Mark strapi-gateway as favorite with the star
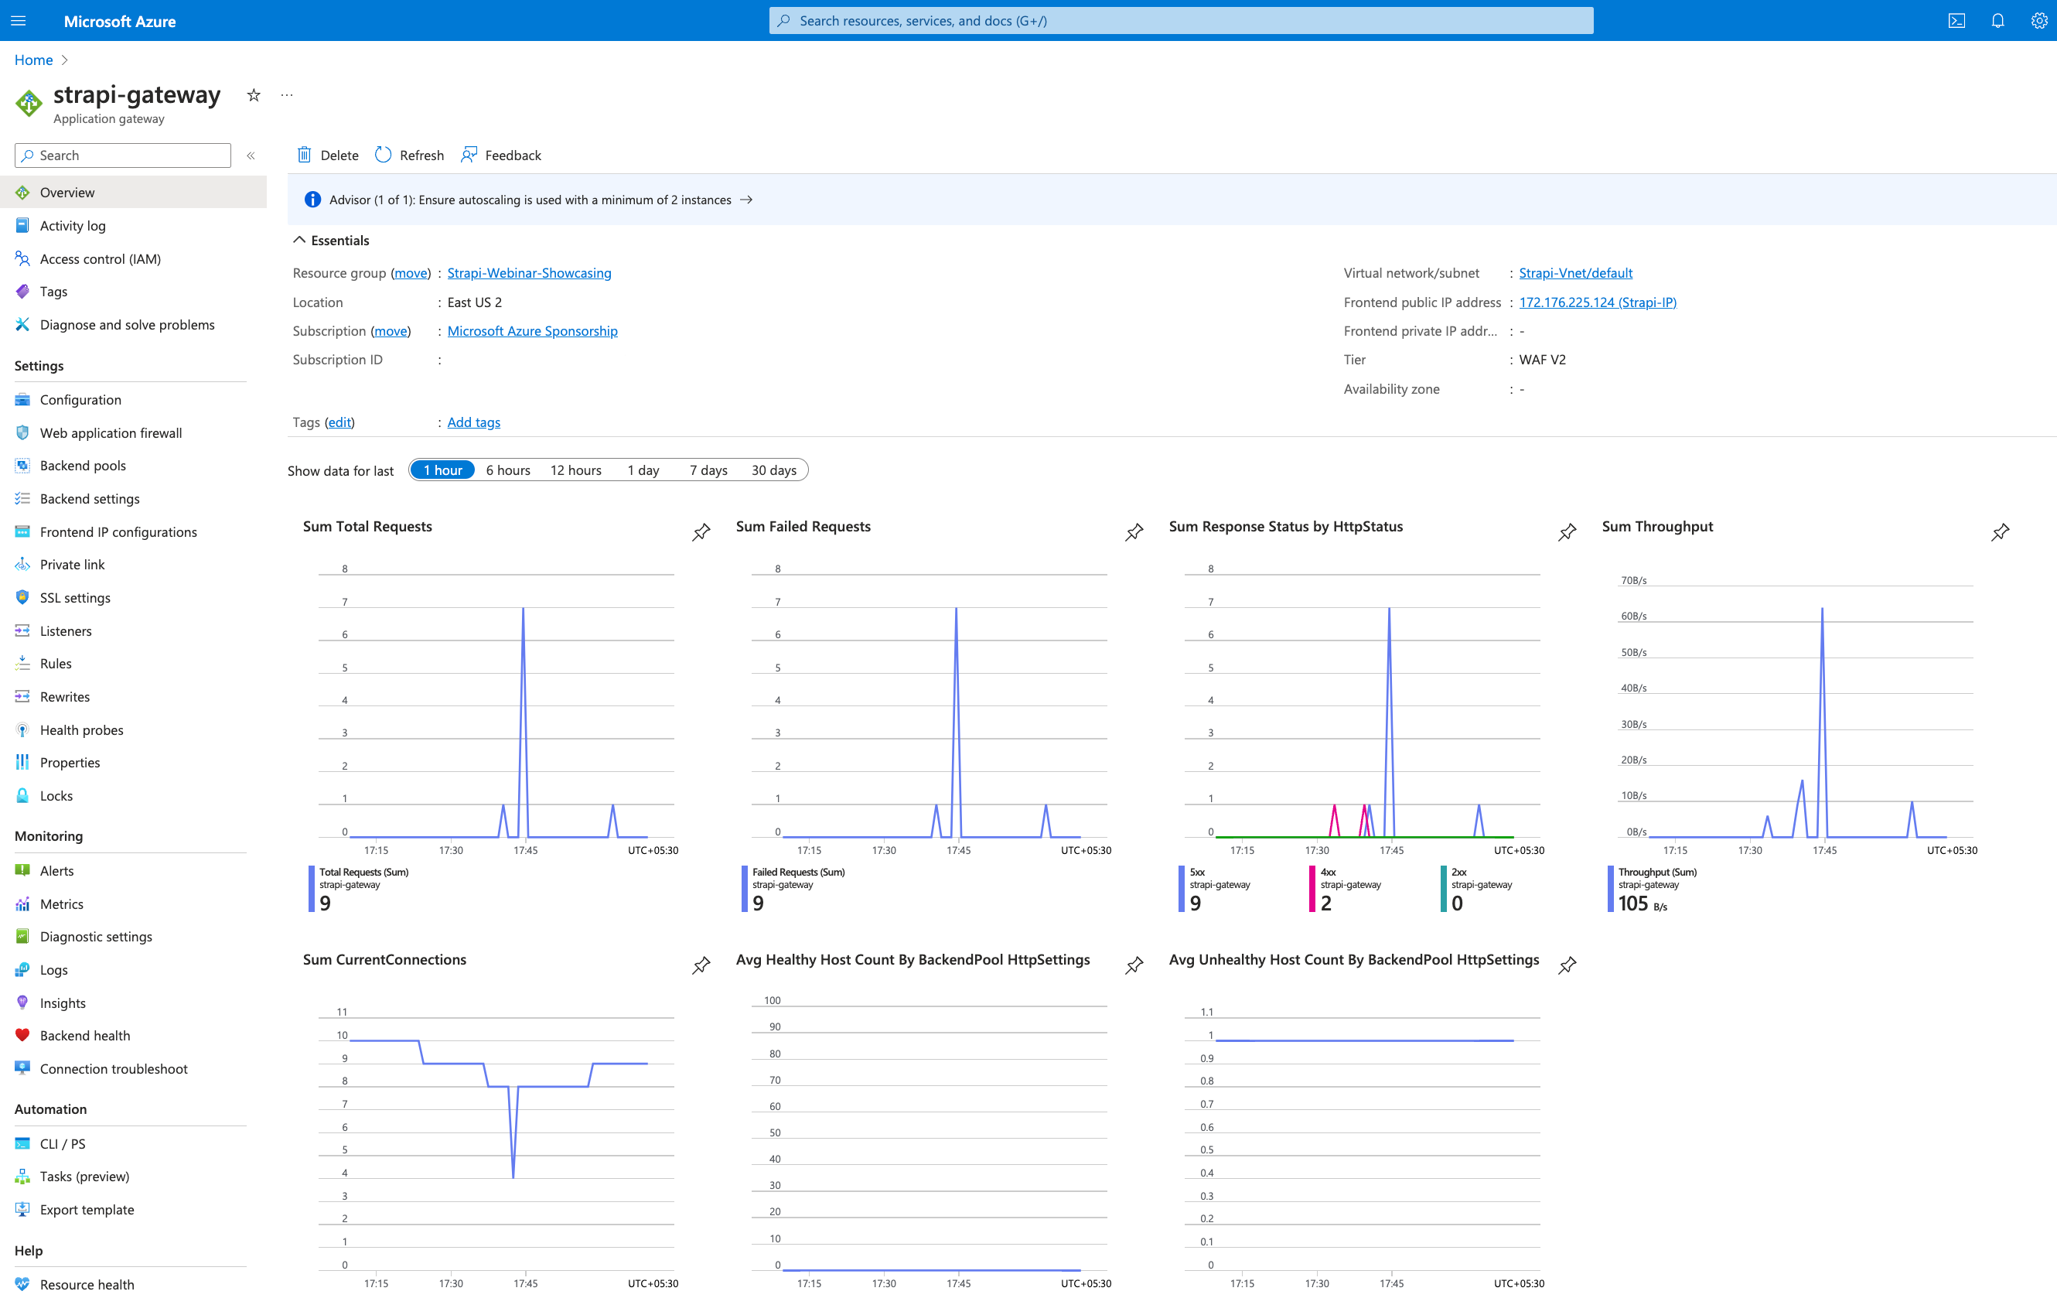Screen dimensions: 2057x1298 [x=253, y=95]
